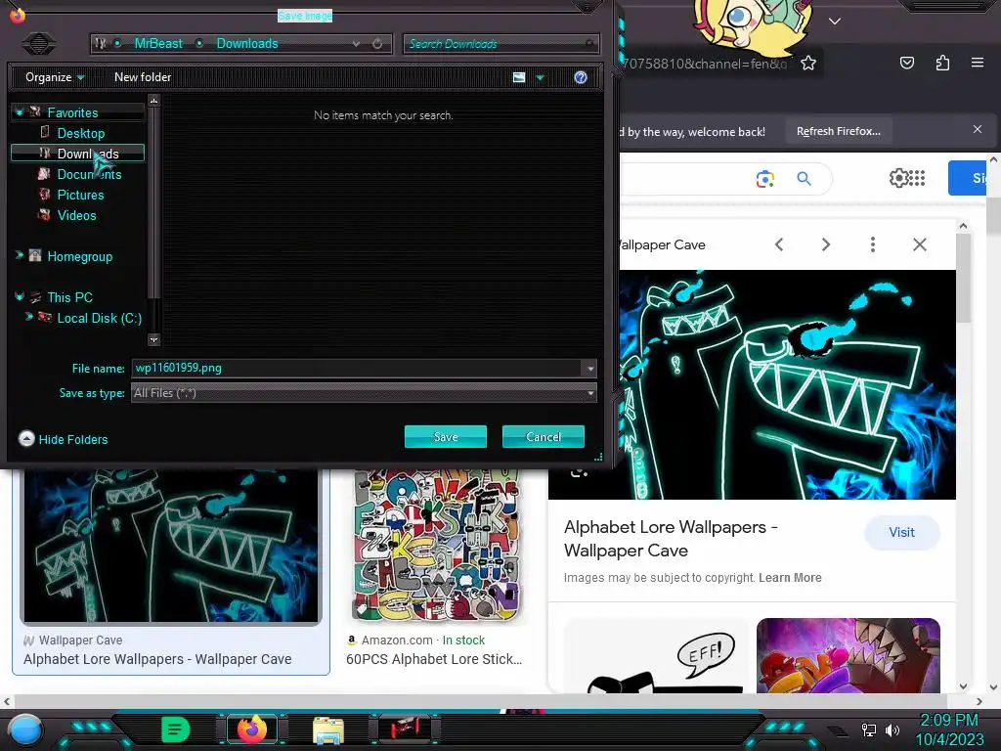The width and height of the screenshot is (1001, 751).
Task: Open the EFF! speech bubble related image
Action: pyautogui.click(x=657, y=655)
